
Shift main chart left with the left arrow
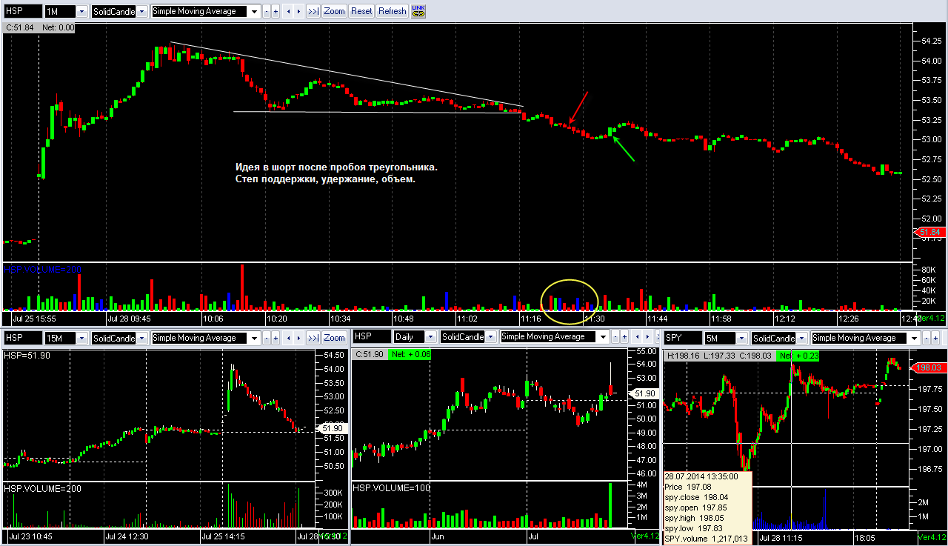point(288,11)
